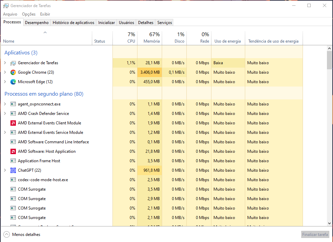333x242 pixels.
Task: Click the Task Manager icon in the title bar
Action: [x=6, y=6]
